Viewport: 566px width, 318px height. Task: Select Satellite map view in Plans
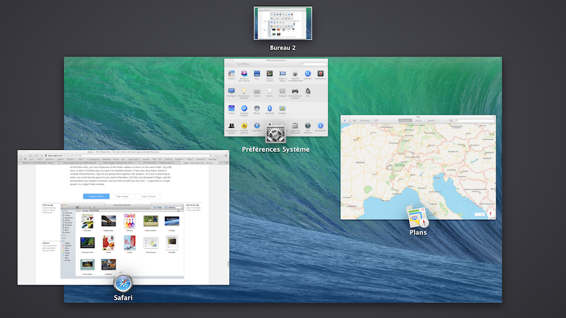[x=432, y=120]
